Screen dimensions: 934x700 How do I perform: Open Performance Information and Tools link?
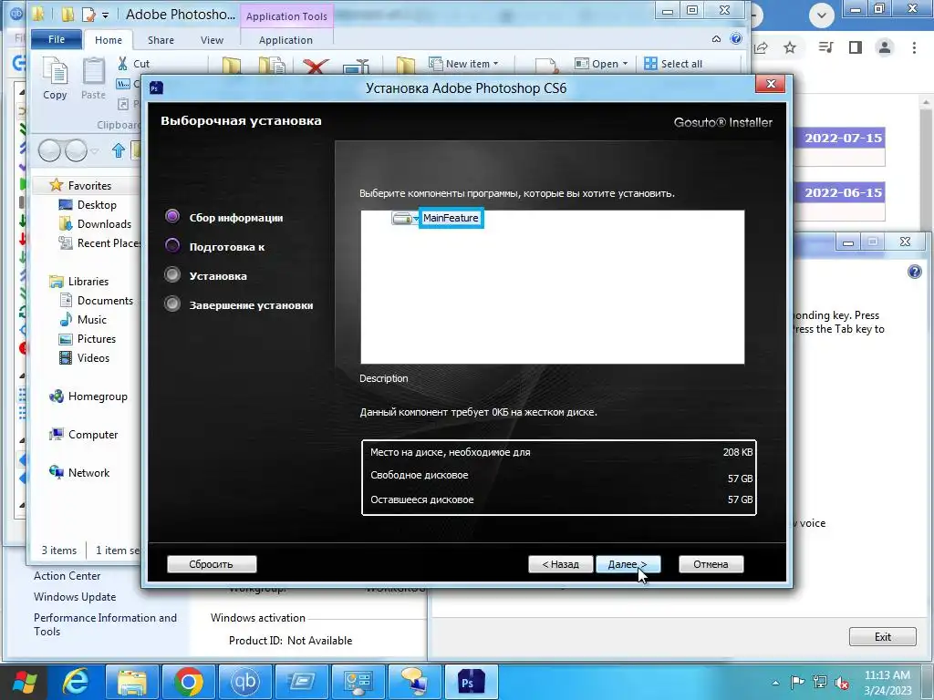(x=106, y=624)
